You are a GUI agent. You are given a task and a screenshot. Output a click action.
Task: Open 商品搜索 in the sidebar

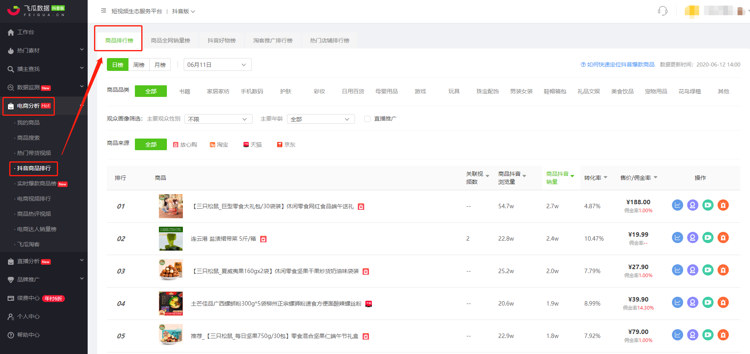coord(28,138)
